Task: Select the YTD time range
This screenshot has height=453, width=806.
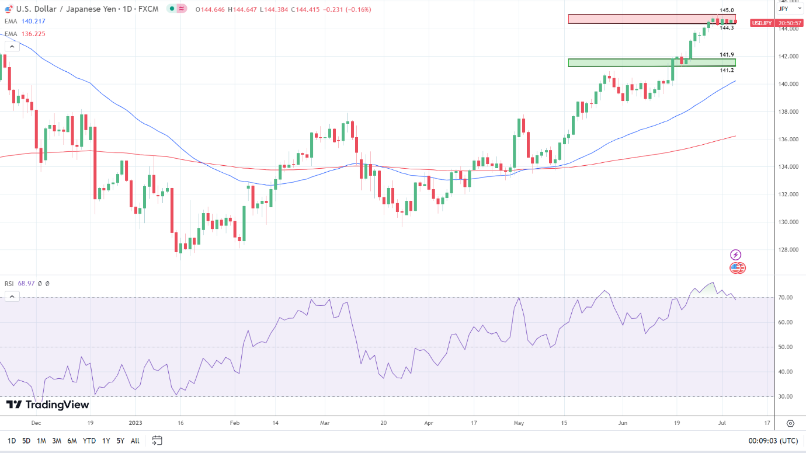Action: [89, 441]
